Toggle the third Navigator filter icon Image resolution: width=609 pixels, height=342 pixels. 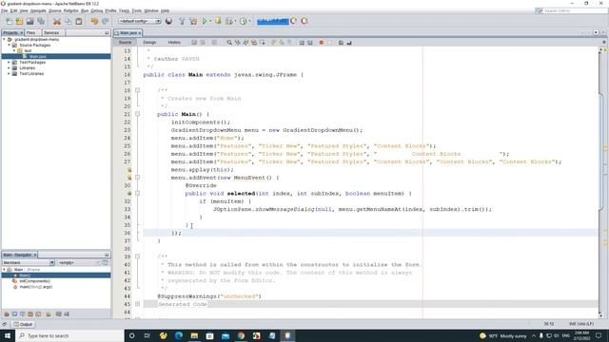click(23, 314)
